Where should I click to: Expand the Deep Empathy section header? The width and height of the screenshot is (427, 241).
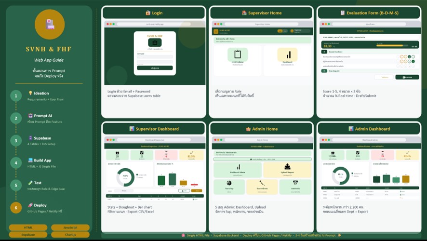(x=370, y=71)
